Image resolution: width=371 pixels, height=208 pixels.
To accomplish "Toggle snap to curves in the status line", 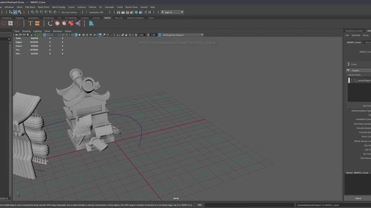I will click(37, 12).
